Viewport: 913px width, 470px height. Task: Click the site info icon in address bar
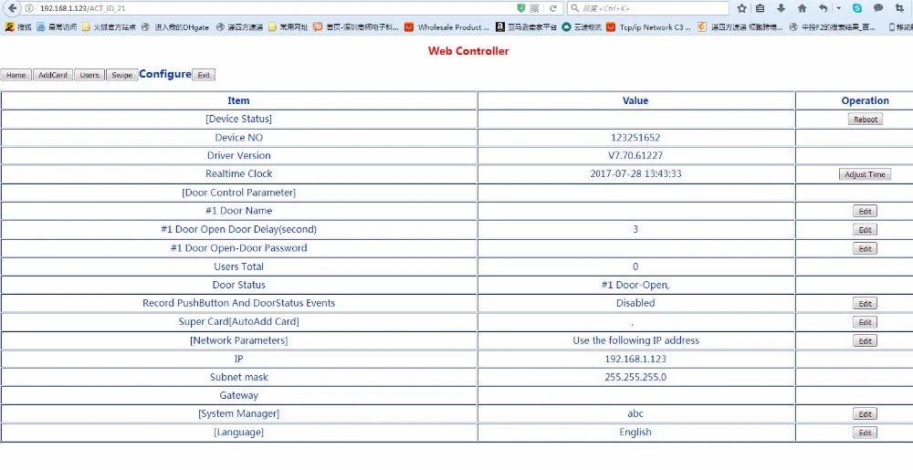30,8
